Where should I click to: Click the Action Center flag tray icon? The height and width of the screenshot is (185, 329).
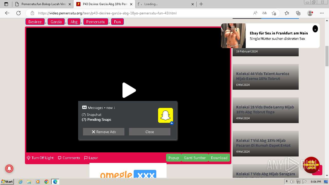304,182
